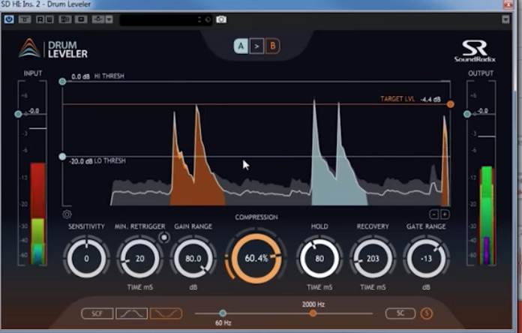Click the Target Lvl handle on graph
The width and height of the screenshot is (522, 333).
(x=450, y=104)
